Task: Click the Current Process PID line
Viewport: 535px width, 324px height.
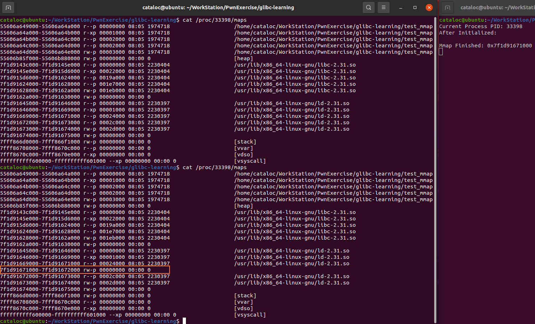Action: click(x=481, y=26)
